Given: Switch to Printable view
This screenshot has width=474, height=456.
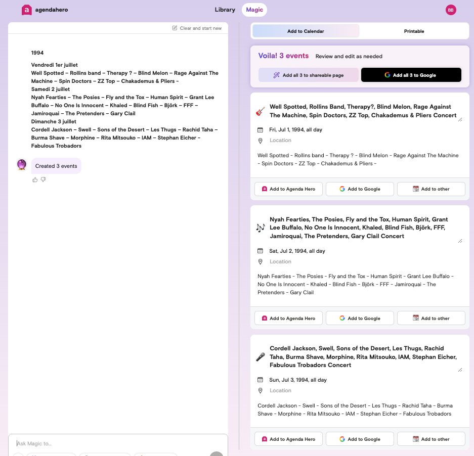Looking at the screenshot, I should click(x=414, y=31).
